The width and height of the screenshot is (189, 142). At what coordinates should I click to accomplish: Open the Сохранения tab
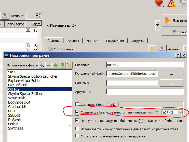coord(115,41)
